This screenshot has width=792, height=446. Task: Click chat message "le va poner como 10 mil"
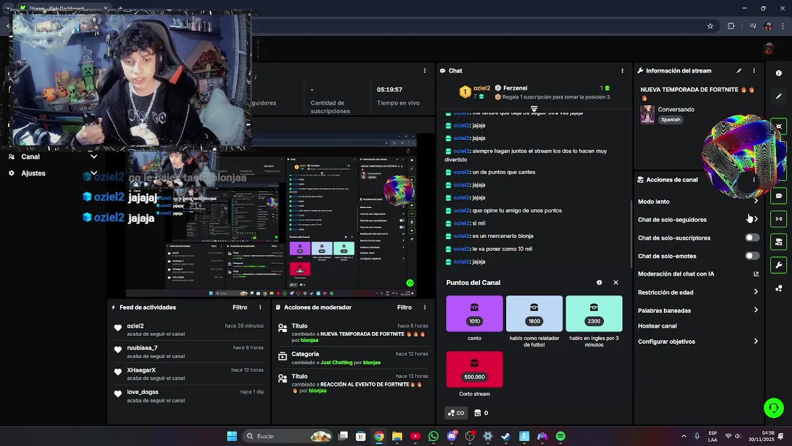coord(502,249)
